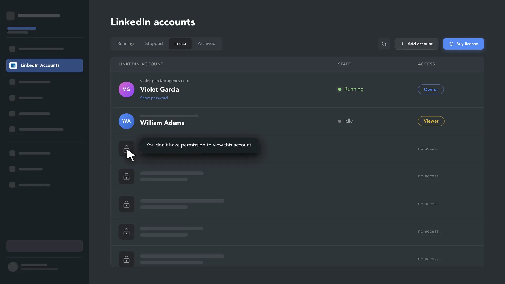Click Show password for Violet Garcia
Screen dimensions: 505x284
point(154,98)
